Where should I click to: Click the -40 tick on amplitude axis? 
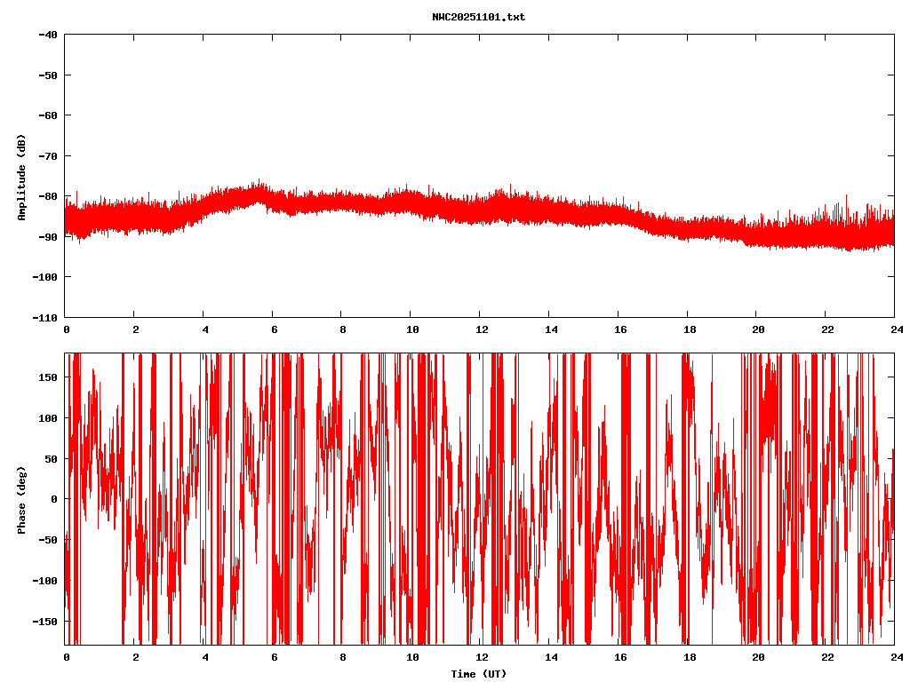[48, 35]
